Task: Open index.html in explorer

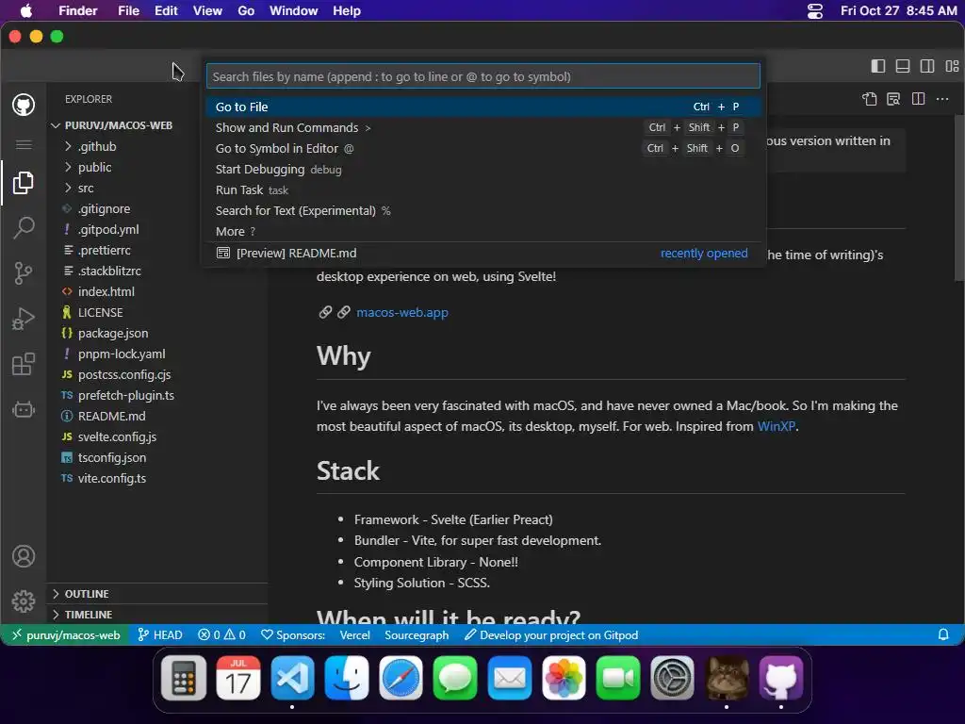Action: click(157, 292)
